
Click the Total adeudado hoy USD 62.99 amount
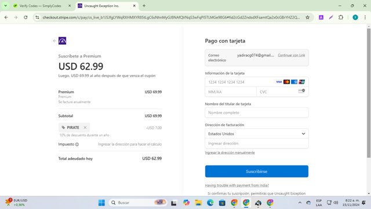tap(152, 158)
